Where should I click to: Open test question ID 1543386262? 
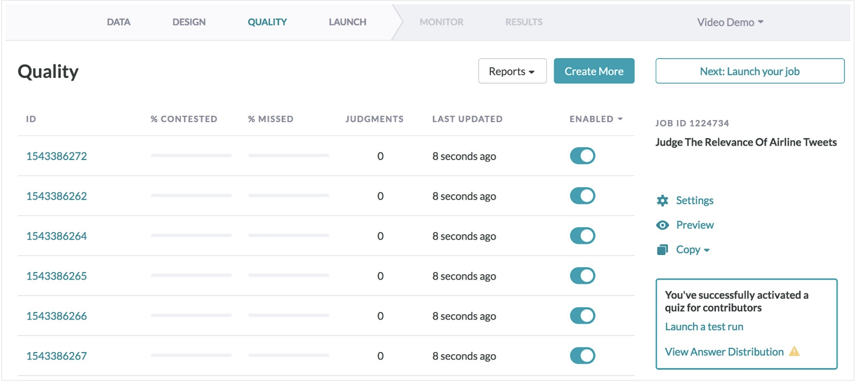(x=57, y=196)
